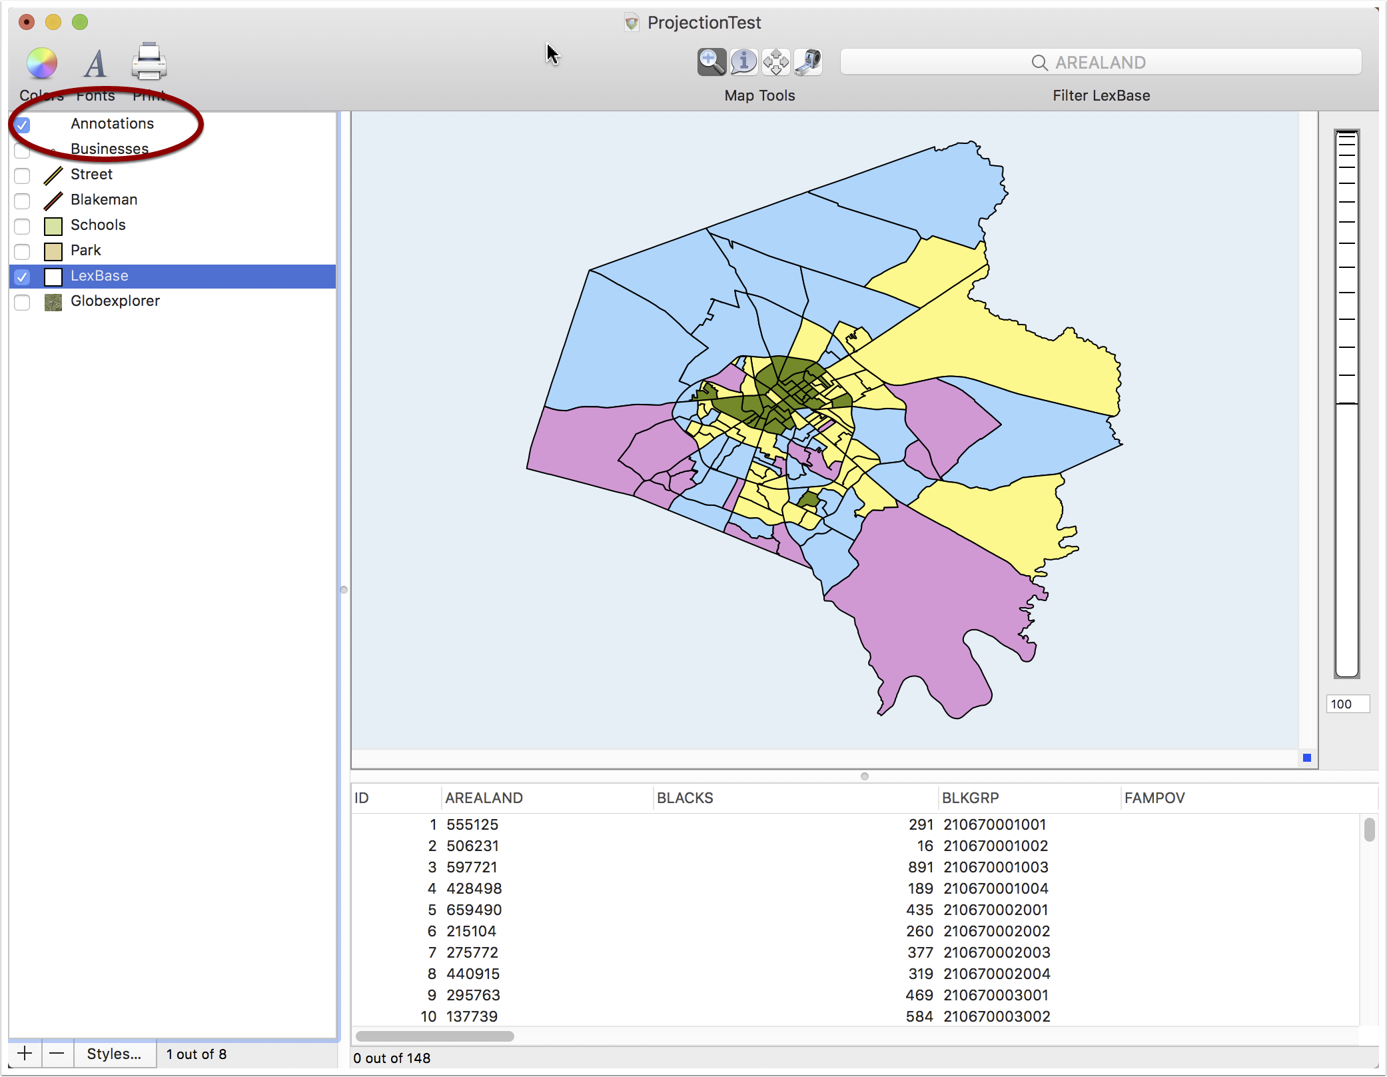
Task: Select the Blakeman layer row
Action: tap(173, 200)
